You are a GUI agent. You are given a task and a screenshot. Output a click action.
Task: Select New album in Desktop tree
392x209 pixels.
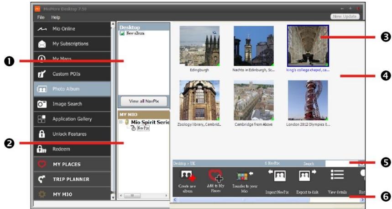tap(135, 33)
